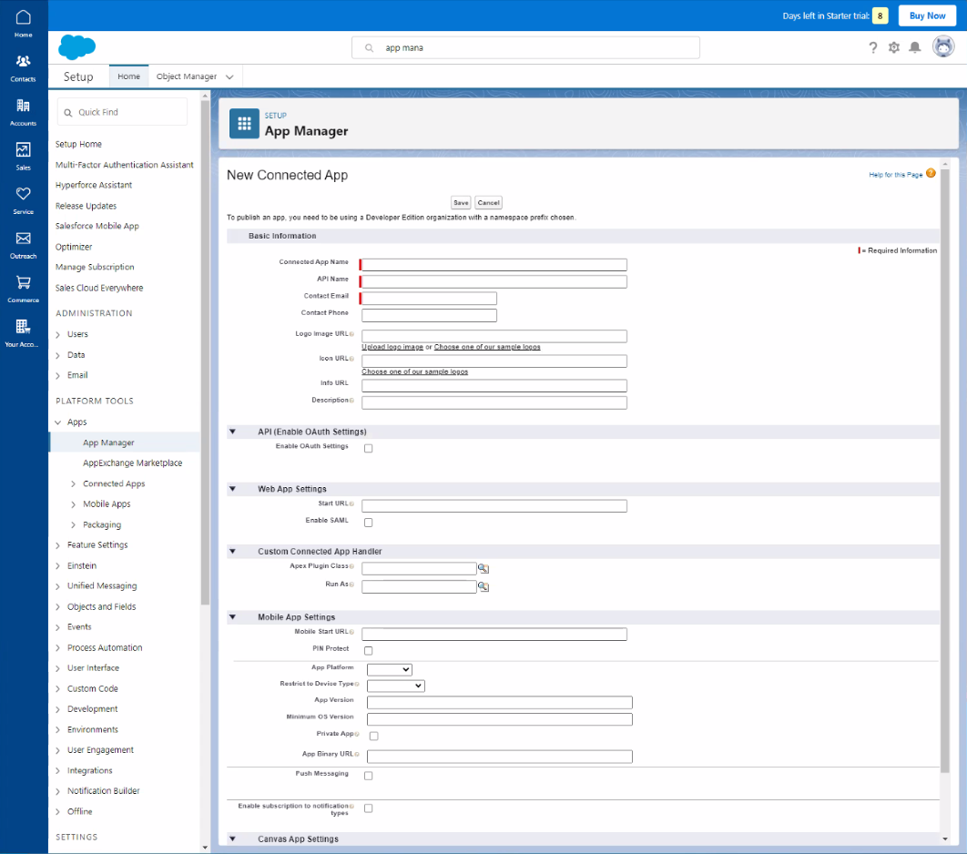Click Help for this Page link
Image resolution: width=967 pixels, height=854 pixels.
[x=895, y=175]
